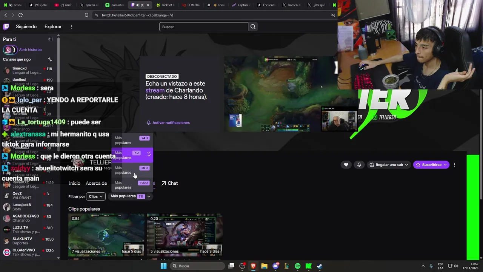Open Steam from taskbar
Screen dimensions: 483x272
coord(319,266)
